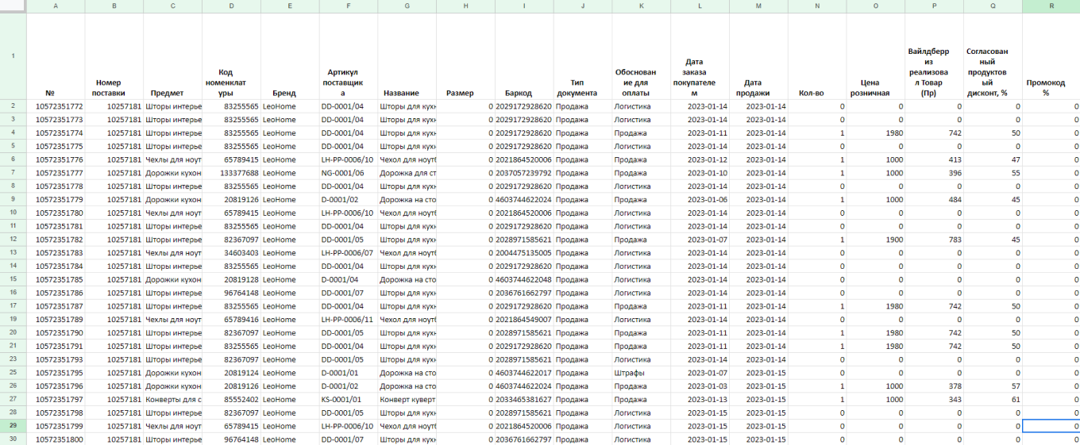
Task: Click the cell containing barcode 2037057239792
Action: [523, 172]
